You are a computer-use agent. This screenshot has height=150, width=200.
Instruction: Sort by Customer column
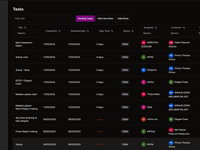(184, 27)
